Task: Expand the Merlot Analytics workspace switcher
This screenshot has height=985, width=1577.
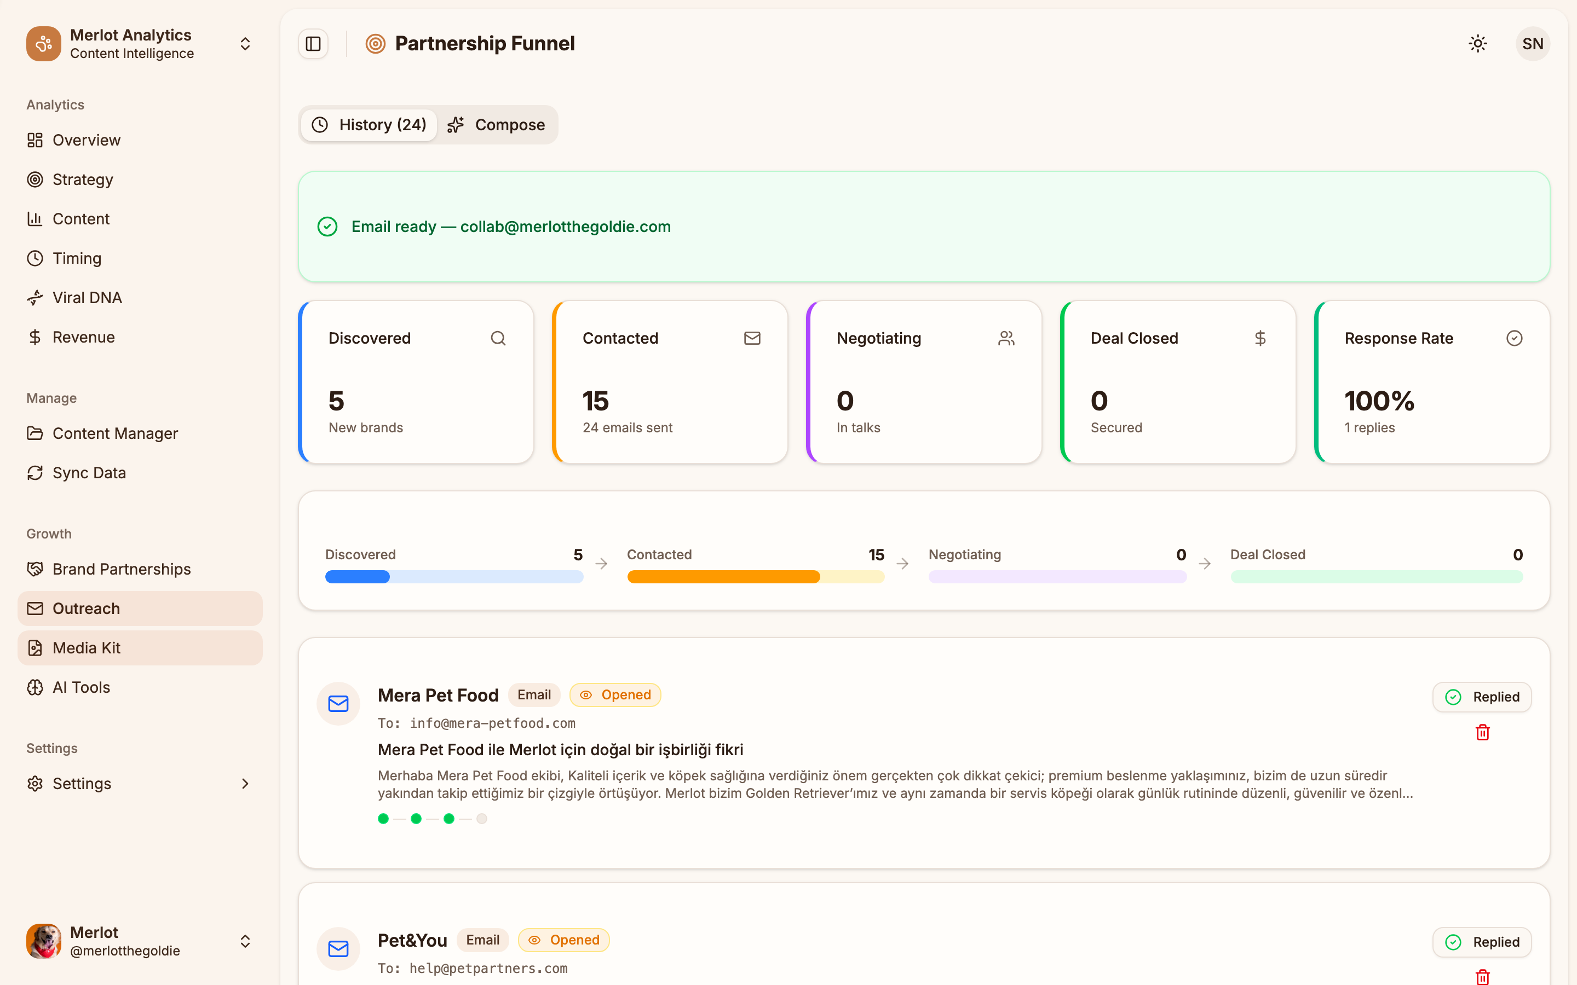Action: click(x=245, y=43)
